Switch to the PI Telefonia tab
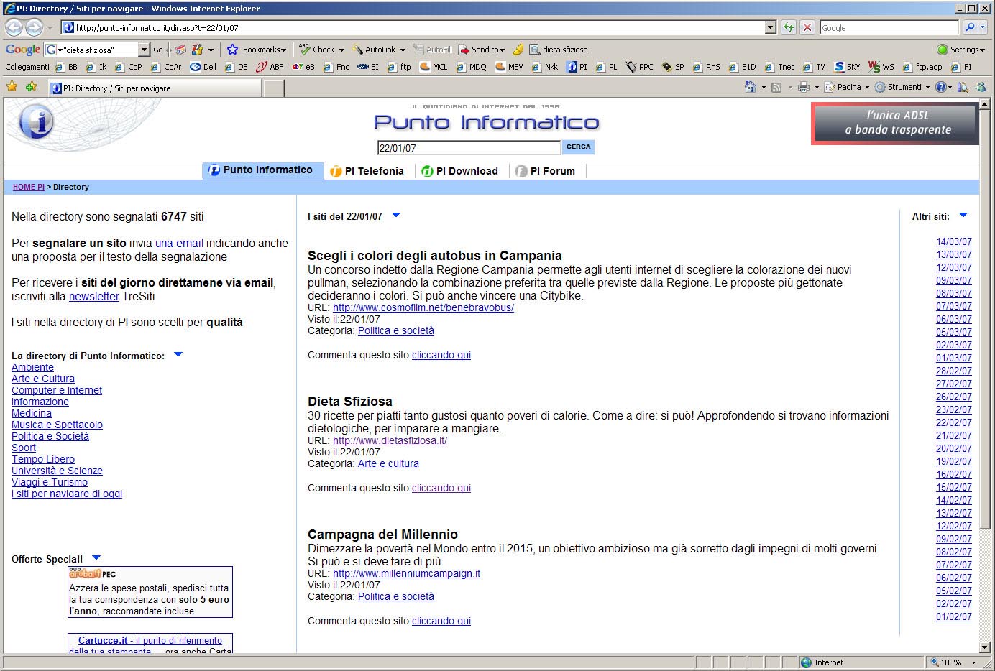The width and height of the screenshot is (995, 671). [x=367, y=171]
